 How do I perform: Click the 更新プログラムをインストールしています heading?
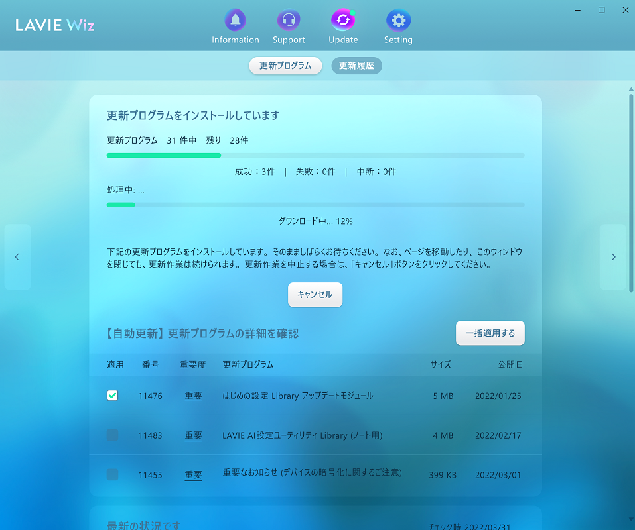[x=193, y=116]
